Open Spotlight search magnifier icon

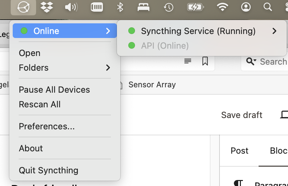[x=267, y=7]
